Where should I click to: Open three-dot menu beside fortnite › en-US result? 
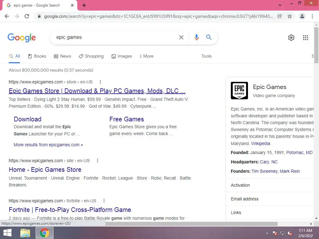[104, 201]
